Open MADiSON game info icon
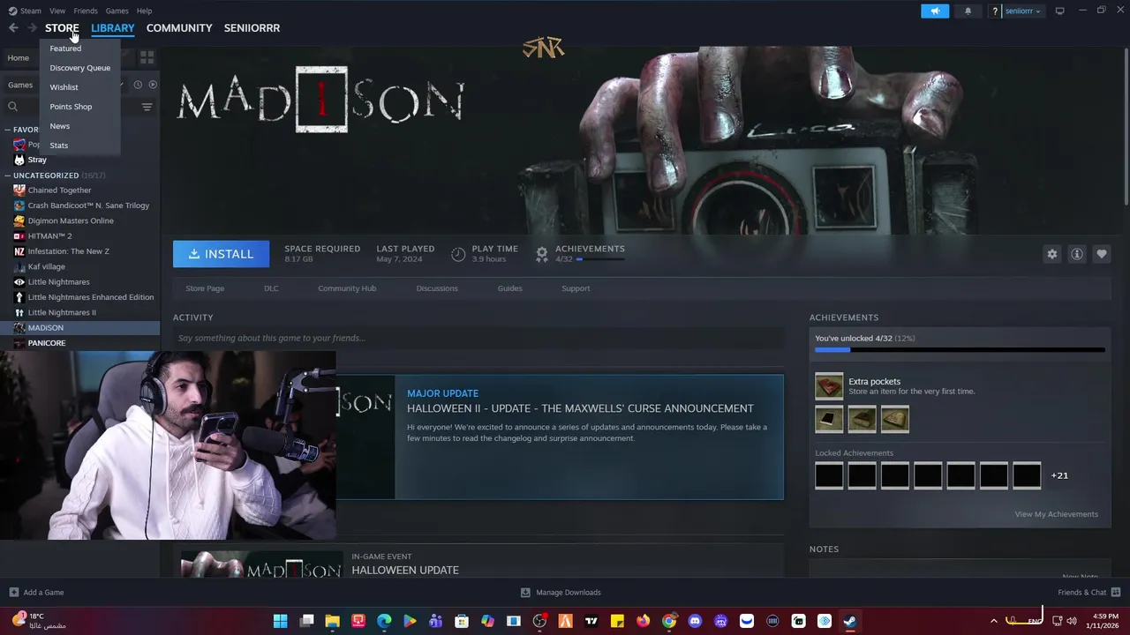The height and width of the screenshot is (635, 1130). (x=1077, y=254)
